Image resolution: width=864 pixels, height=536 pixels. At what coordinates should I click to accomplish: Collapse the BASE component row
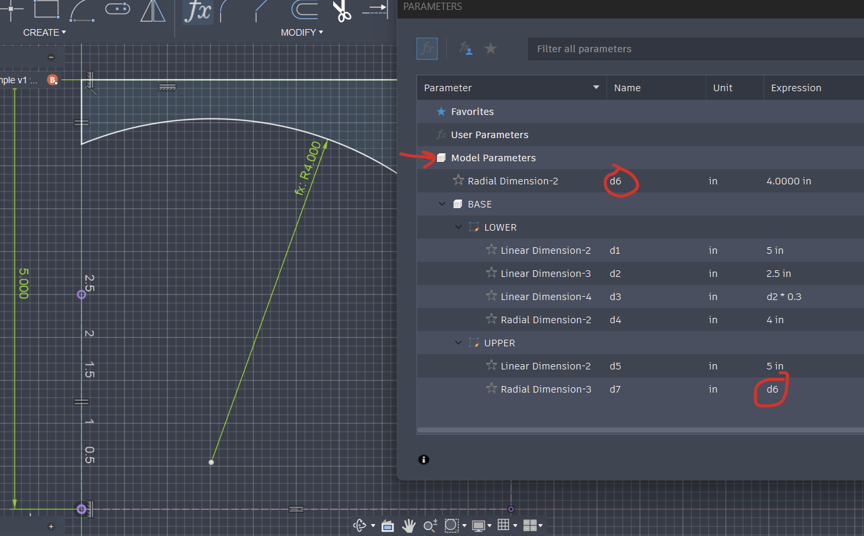442,204
